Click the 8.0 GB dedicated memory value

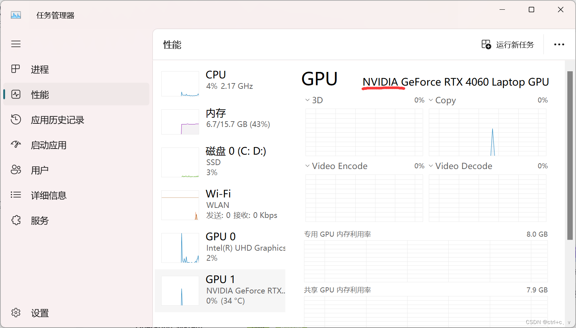pos(537,234)
